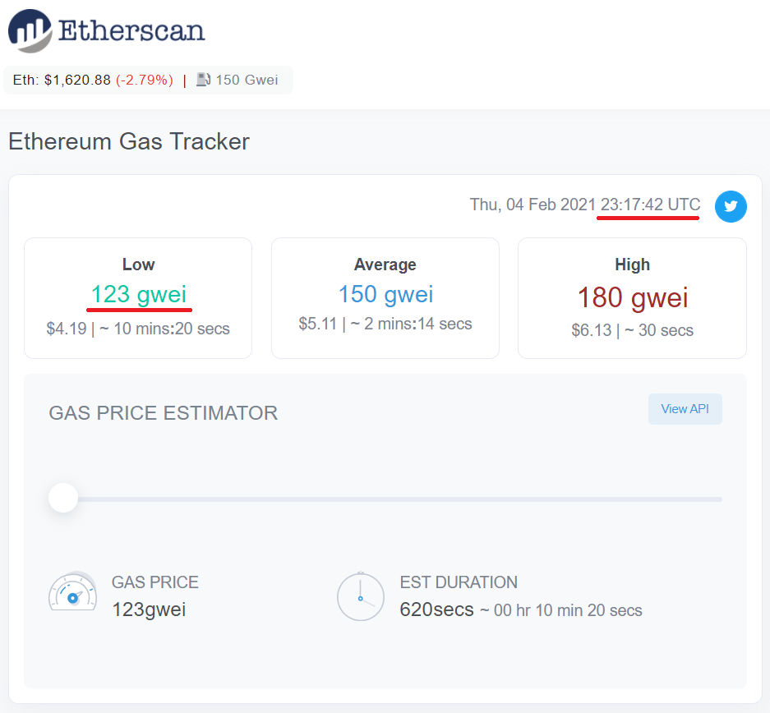Click the gas price speedometer icon

pos(72,591)
